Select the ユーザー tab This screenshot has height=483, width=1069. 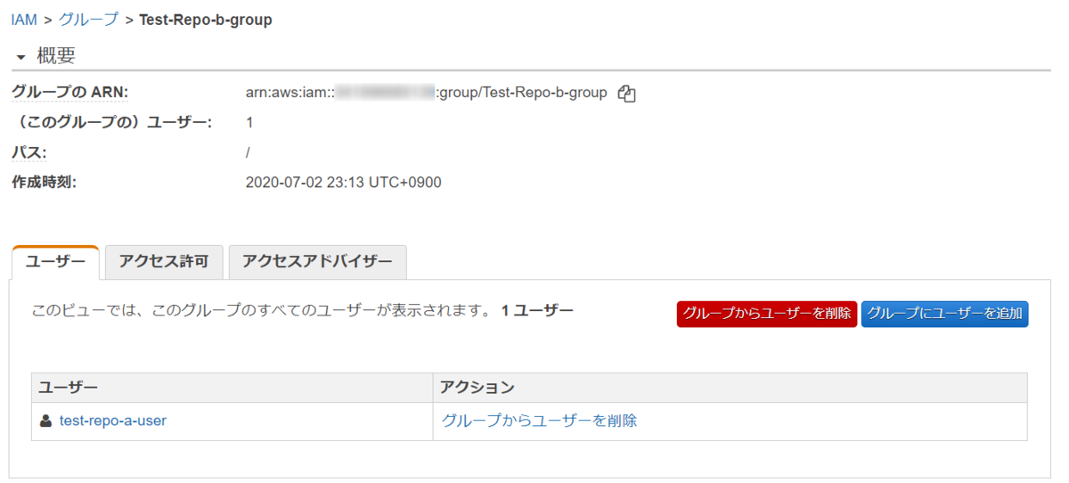[55, 261]
